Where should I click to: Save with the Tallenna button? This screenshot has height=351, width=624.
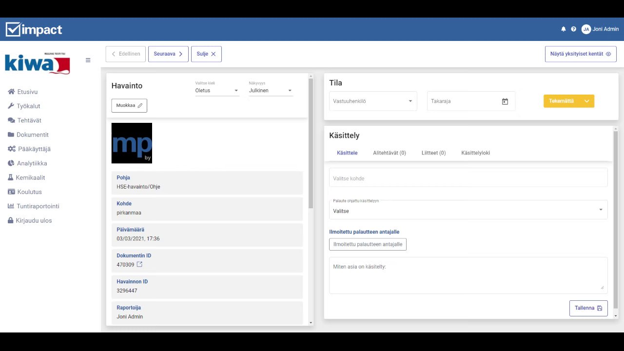pyautogui.click(x=588, y=308)
